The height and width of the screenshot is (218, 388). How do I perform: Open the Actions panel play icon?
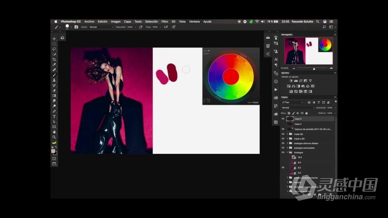tap(276, 90)
